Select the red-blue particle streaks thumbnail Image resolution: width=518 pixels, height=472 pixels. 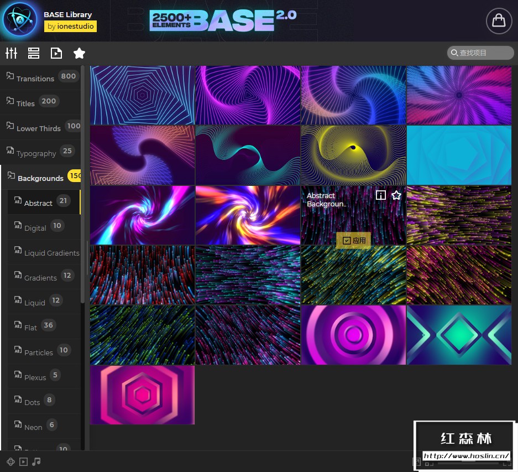[x=143, y=275]
